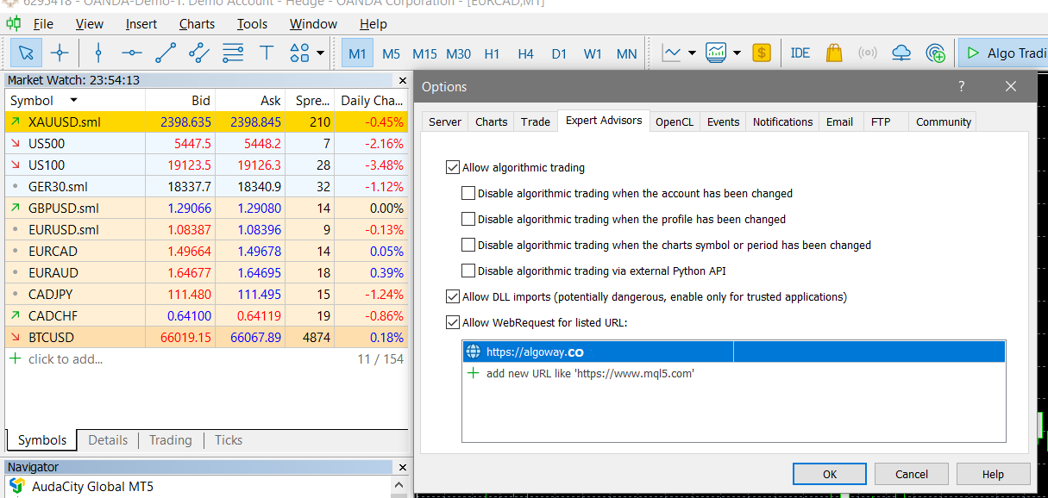Image resolution: width=1048 pixels, height=498 pixels.
Task: Select the cursor arrow tool
Action: pyautogui.click(x=26, y=53)
